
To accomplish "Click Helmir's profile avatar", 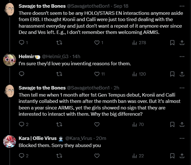I will 9,60.
